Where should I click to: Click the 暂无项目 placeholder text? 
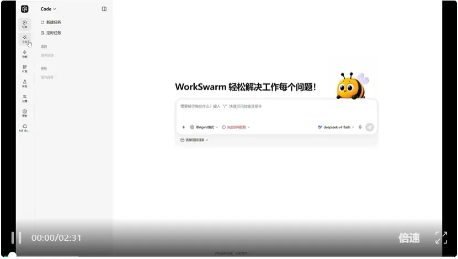(x=47, y=56)
